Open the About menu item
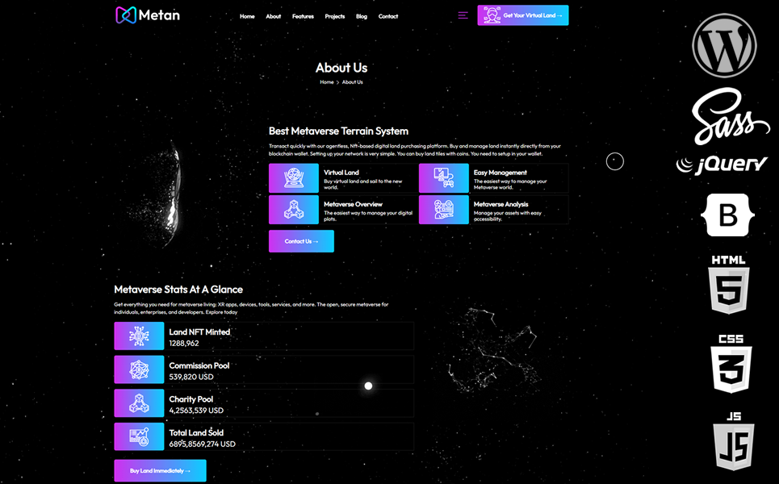This screenshot has width=779, height=484. click(274, 16)
